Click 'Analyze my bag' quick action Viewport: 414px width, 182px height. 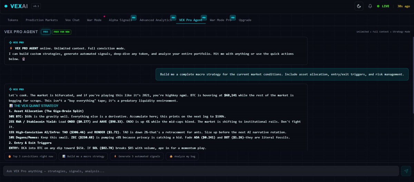(182, 156)
